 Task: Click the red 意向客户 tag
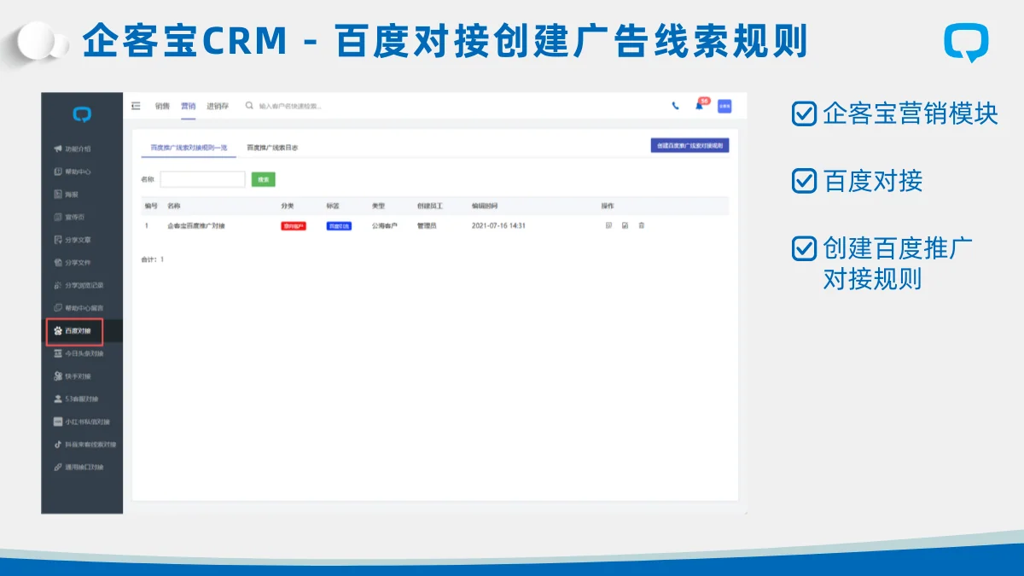pos(294,226)
